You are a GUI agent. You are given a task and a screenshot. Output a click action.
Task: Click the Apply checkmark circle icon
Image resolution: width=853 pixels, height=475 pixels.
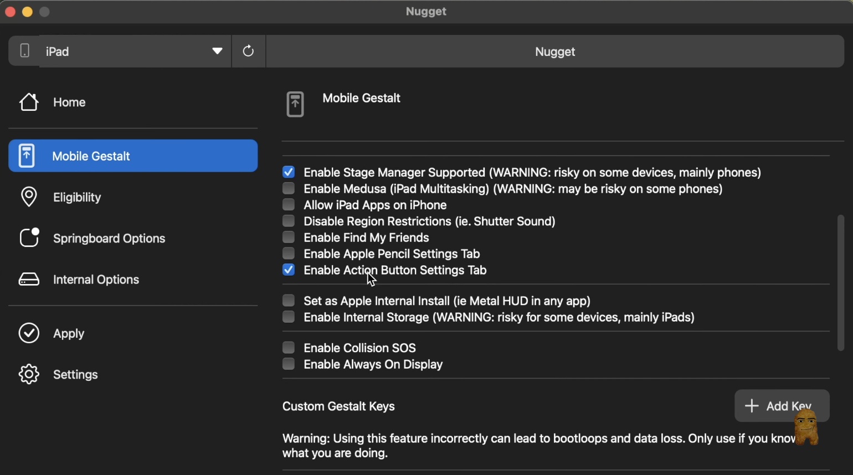(29, 333)
